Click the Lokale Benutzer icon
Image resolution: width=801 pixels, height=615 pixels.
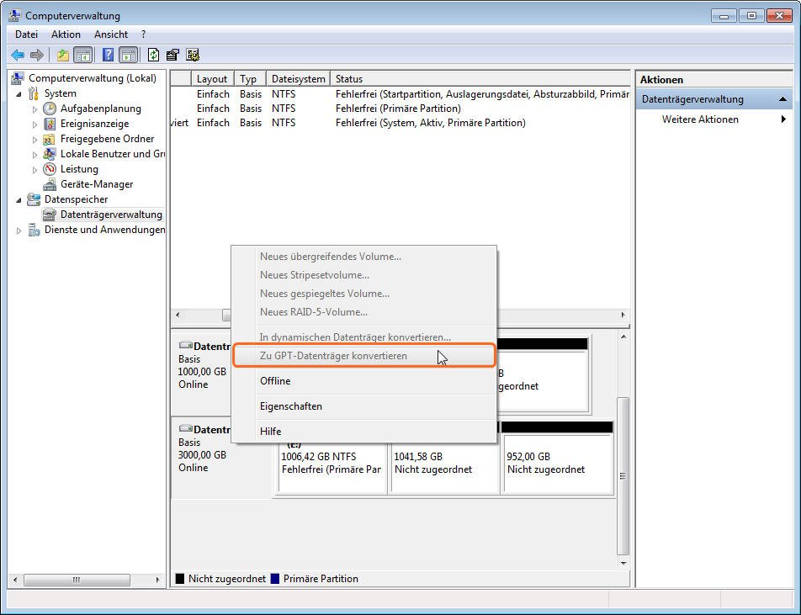(50, 154)
